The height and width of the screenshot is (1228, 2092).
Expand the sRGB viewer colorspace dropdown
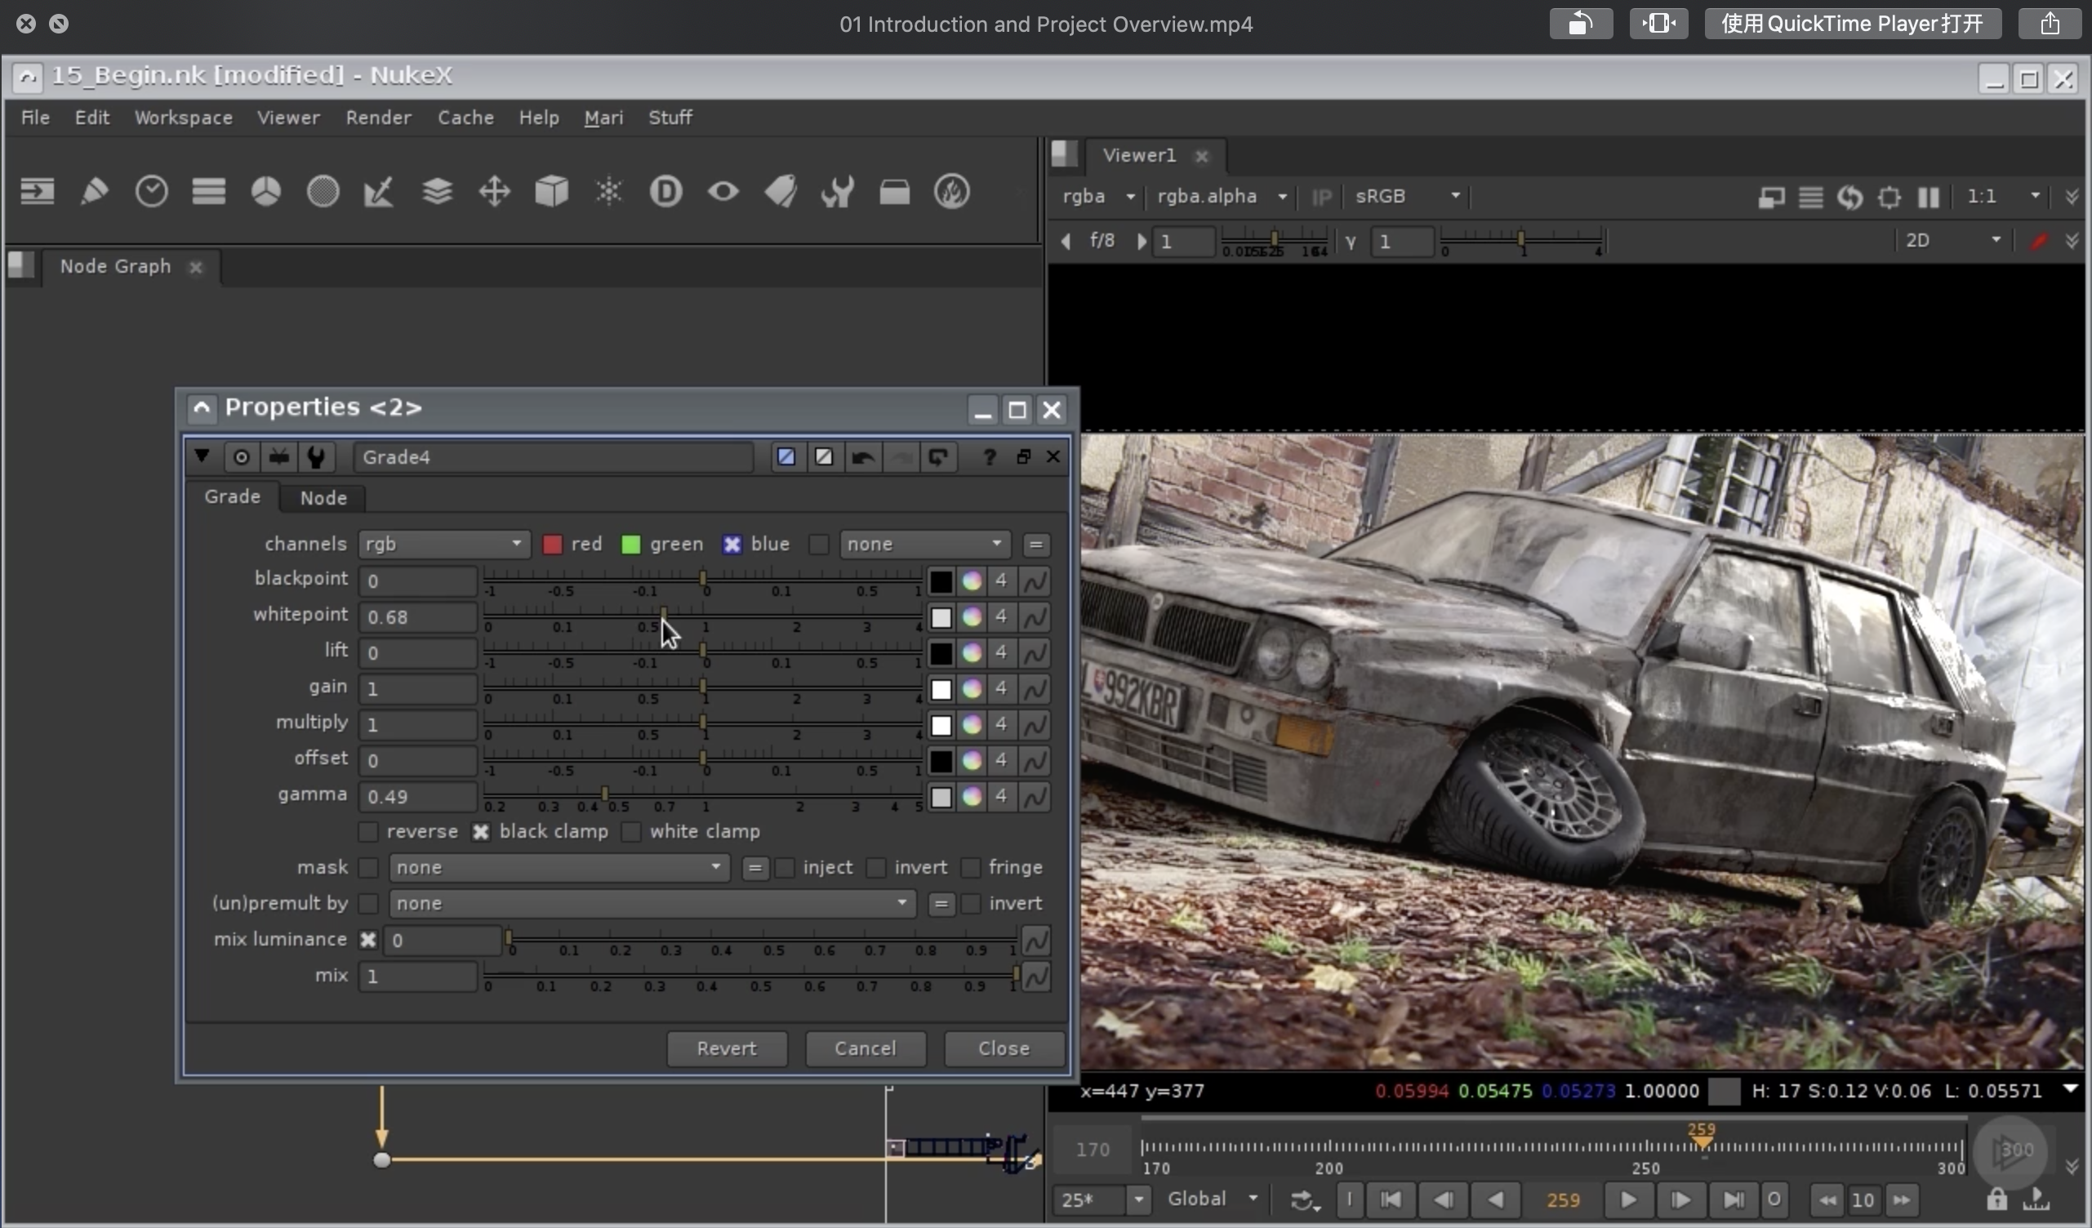coord(1406,197)
